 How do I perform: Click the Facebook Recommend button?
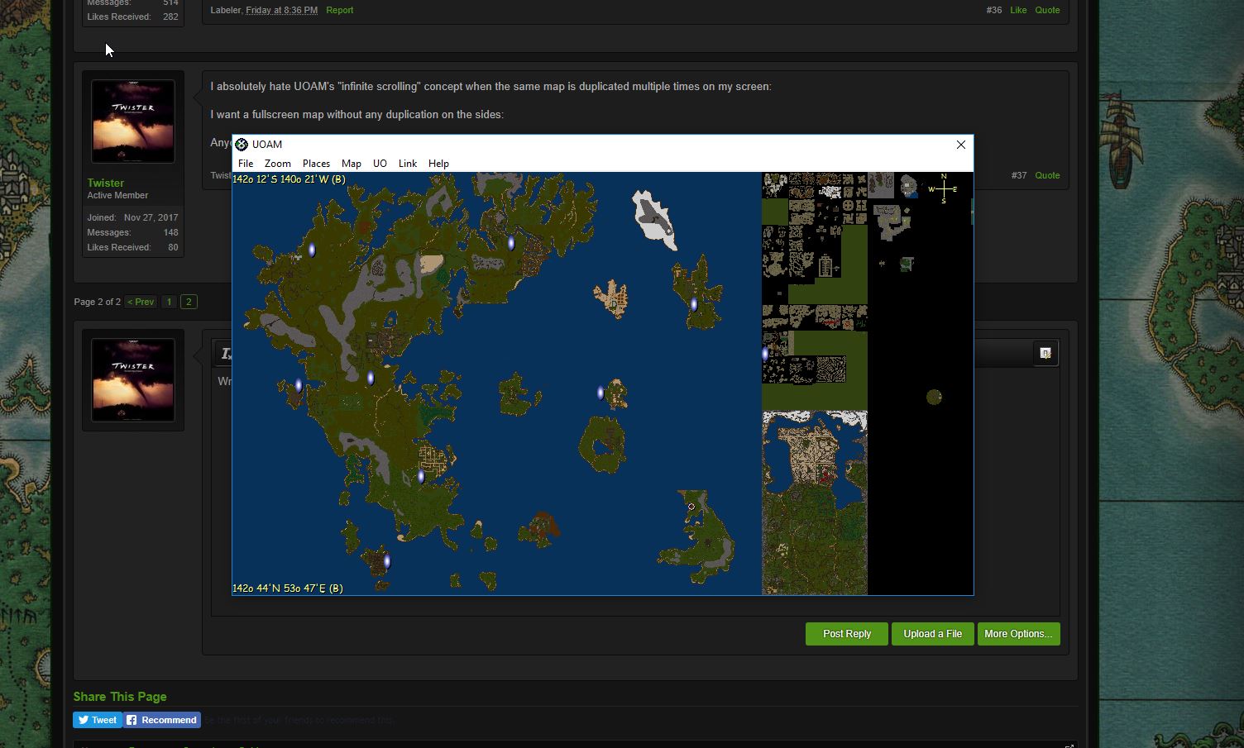point(162,720)
